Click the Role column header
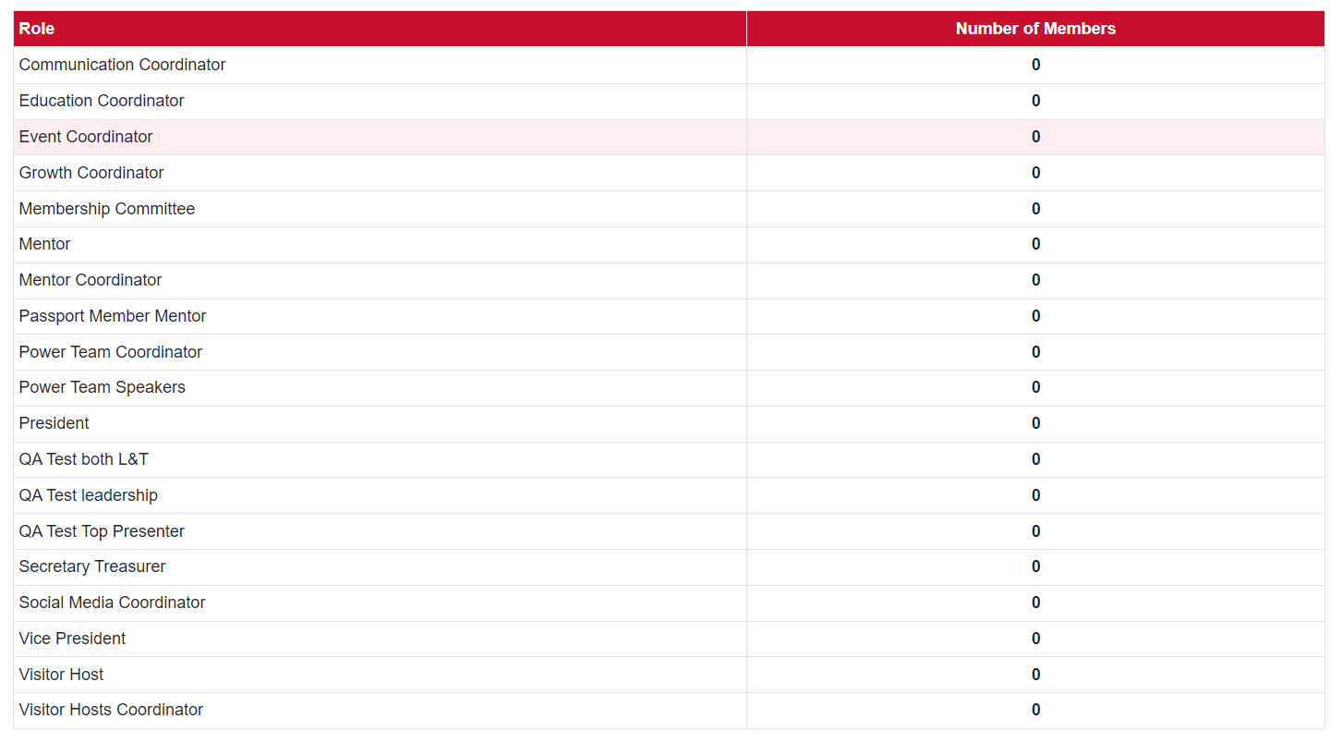This screenshot has width=1342, height=743. point(37,29)
